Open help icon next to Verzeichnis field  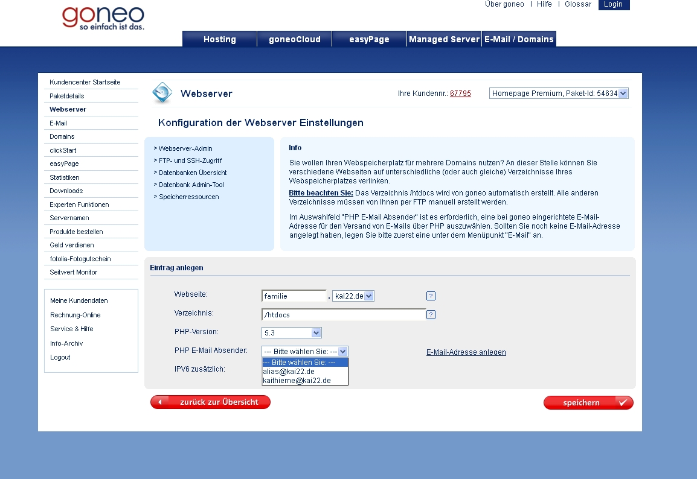coord(431,314)
